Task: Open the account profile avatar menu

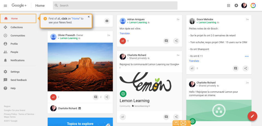Action: click(244, 5)
